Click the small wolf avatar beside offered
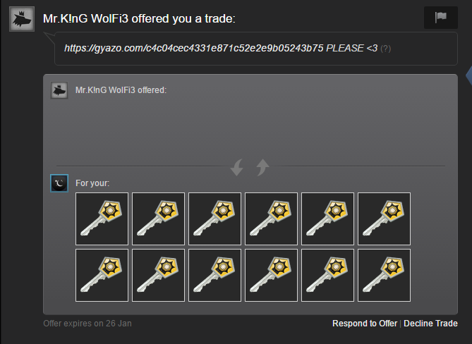The width and height of the screenshot is (472, 344). 59,90
